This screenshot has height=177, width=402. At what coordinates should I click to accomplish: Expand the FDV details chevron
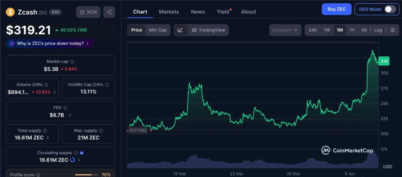[x=70, y=115]
